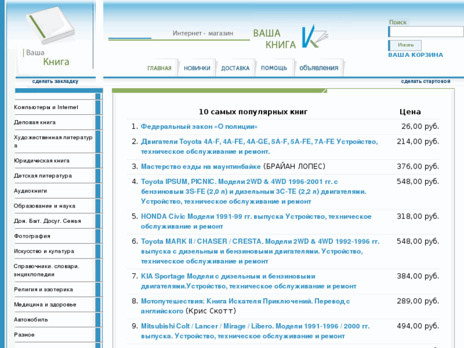Open the Разное category

click(24, 335)
